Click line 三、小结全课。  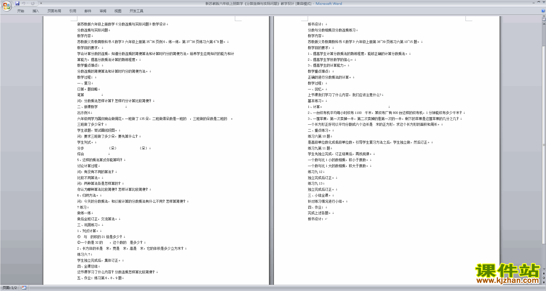[x=319, y=196]
